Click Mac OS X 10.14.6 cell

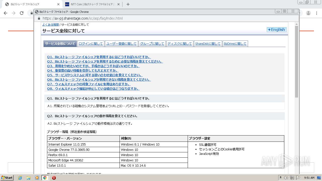tap(154, 166)
